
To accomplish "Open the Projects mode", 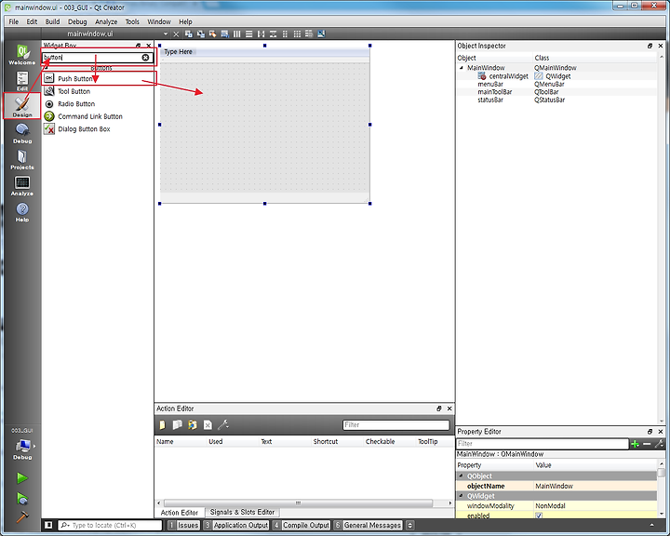I will click(x=22, y=159).
